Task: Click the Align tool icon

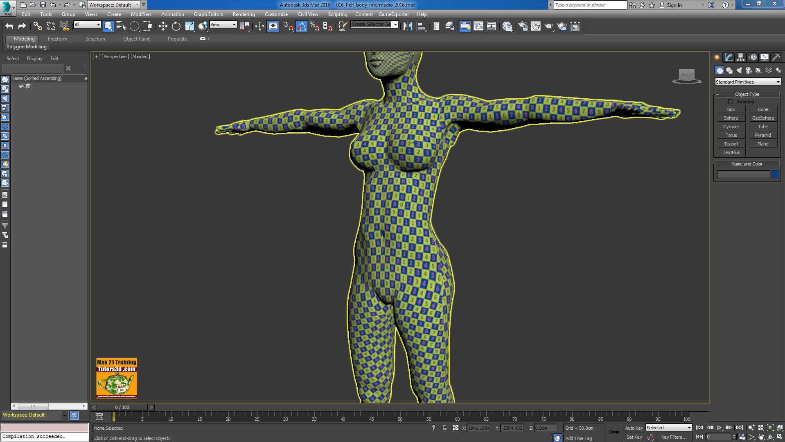Action: pyautogui.click(x=421, y=26)
